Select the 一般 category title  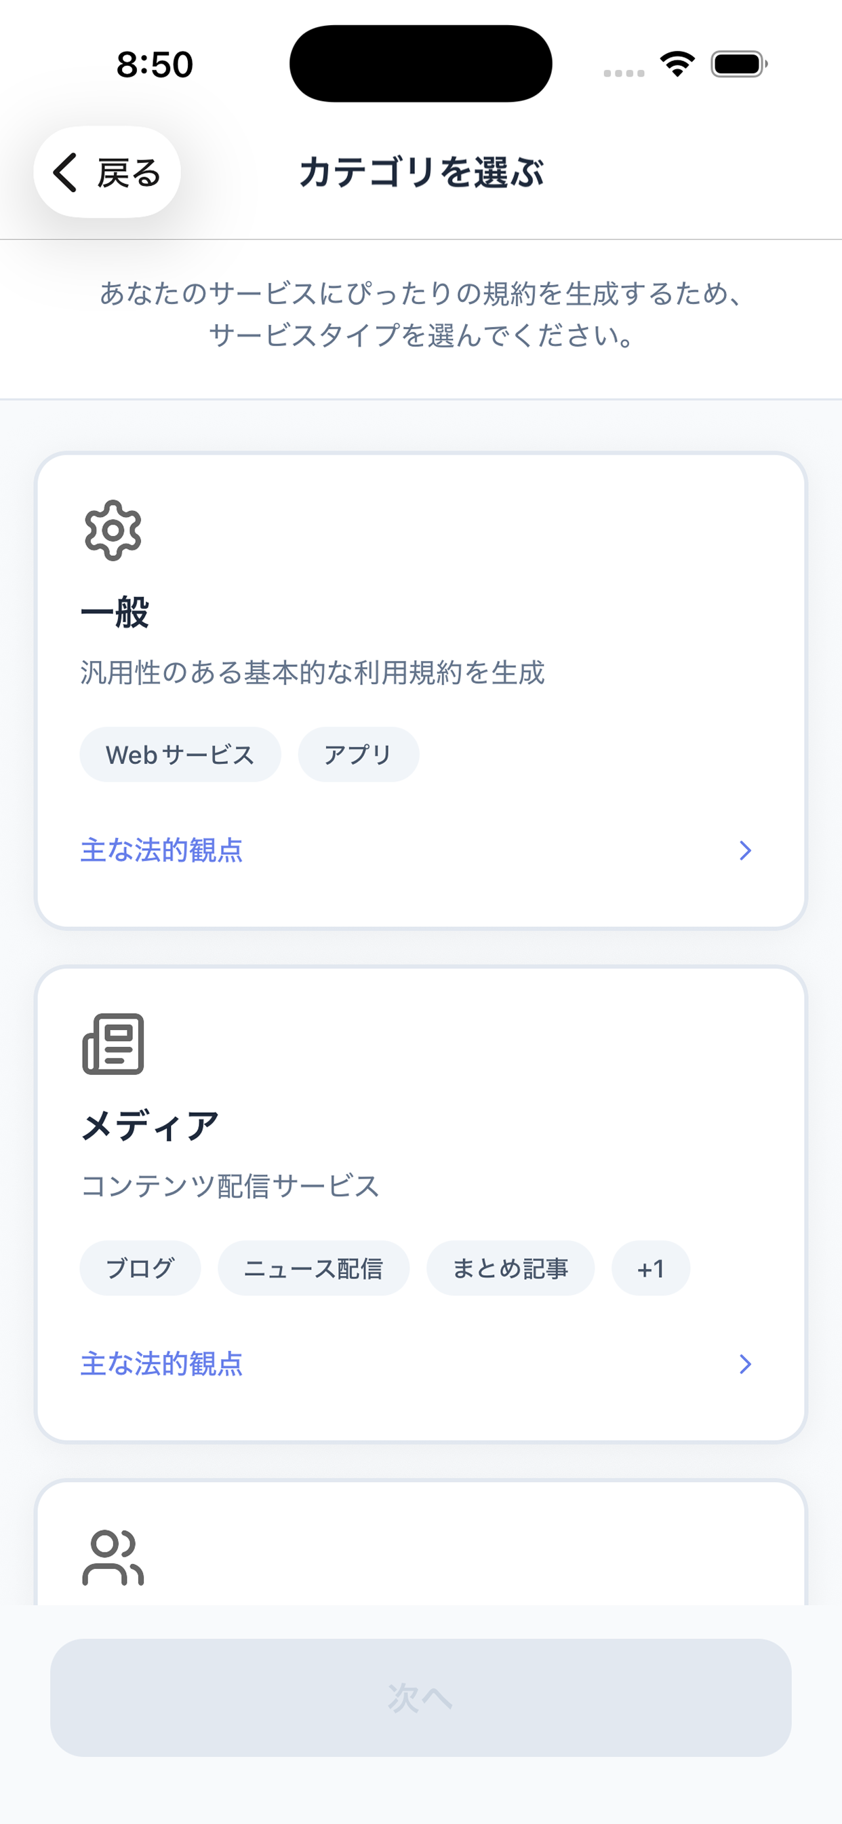(x=115, y=613)
